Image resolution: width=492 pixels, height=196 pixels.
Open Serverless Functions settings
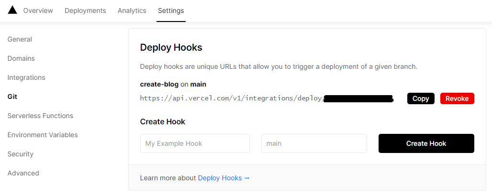(x=40, y=116)
